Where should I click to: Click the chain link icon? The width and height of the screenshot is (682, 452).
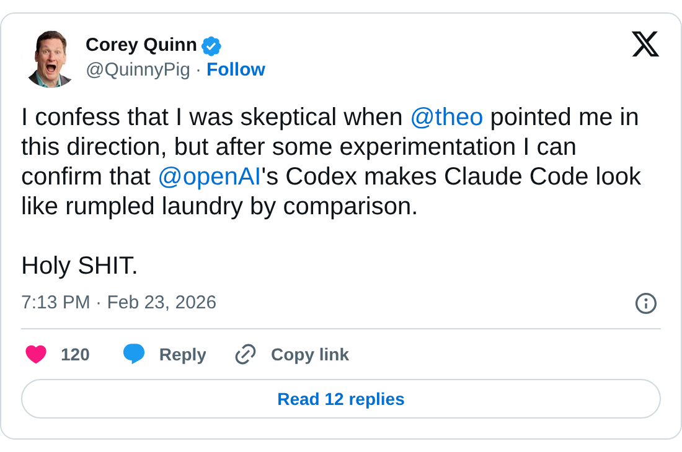click(246, 355)
